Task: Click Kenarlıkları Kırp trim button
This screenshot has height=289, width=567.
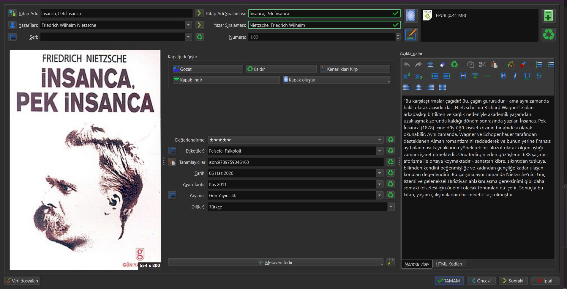Action: (x=355, y=69)
